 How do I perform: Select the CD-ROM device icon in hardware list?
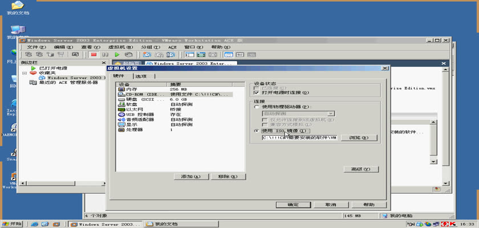click(121, 94)
